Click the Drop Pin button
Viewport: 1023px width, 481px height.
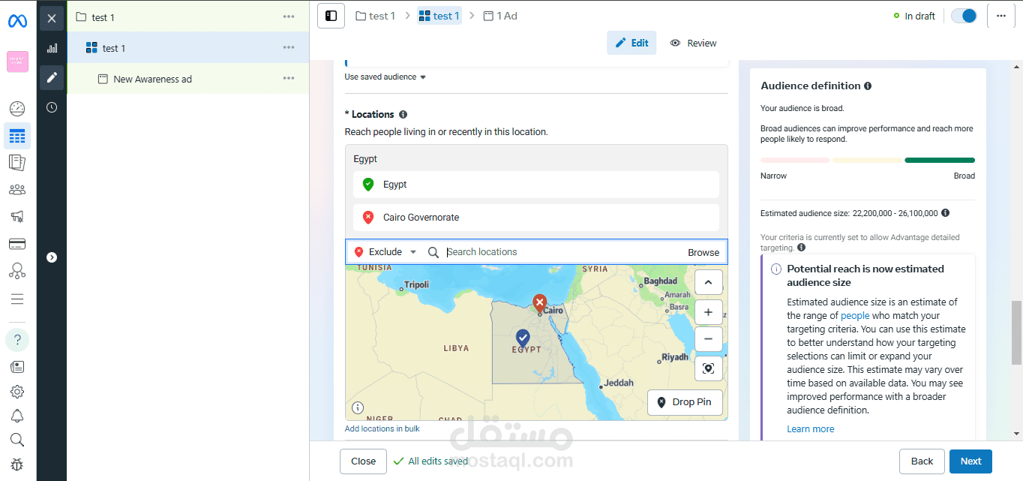tap(685, 402)
